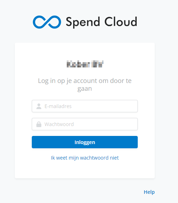Click the word 'Cloud' in the header logo
This screenshot has height=203, width=178.
coord(121,22)
